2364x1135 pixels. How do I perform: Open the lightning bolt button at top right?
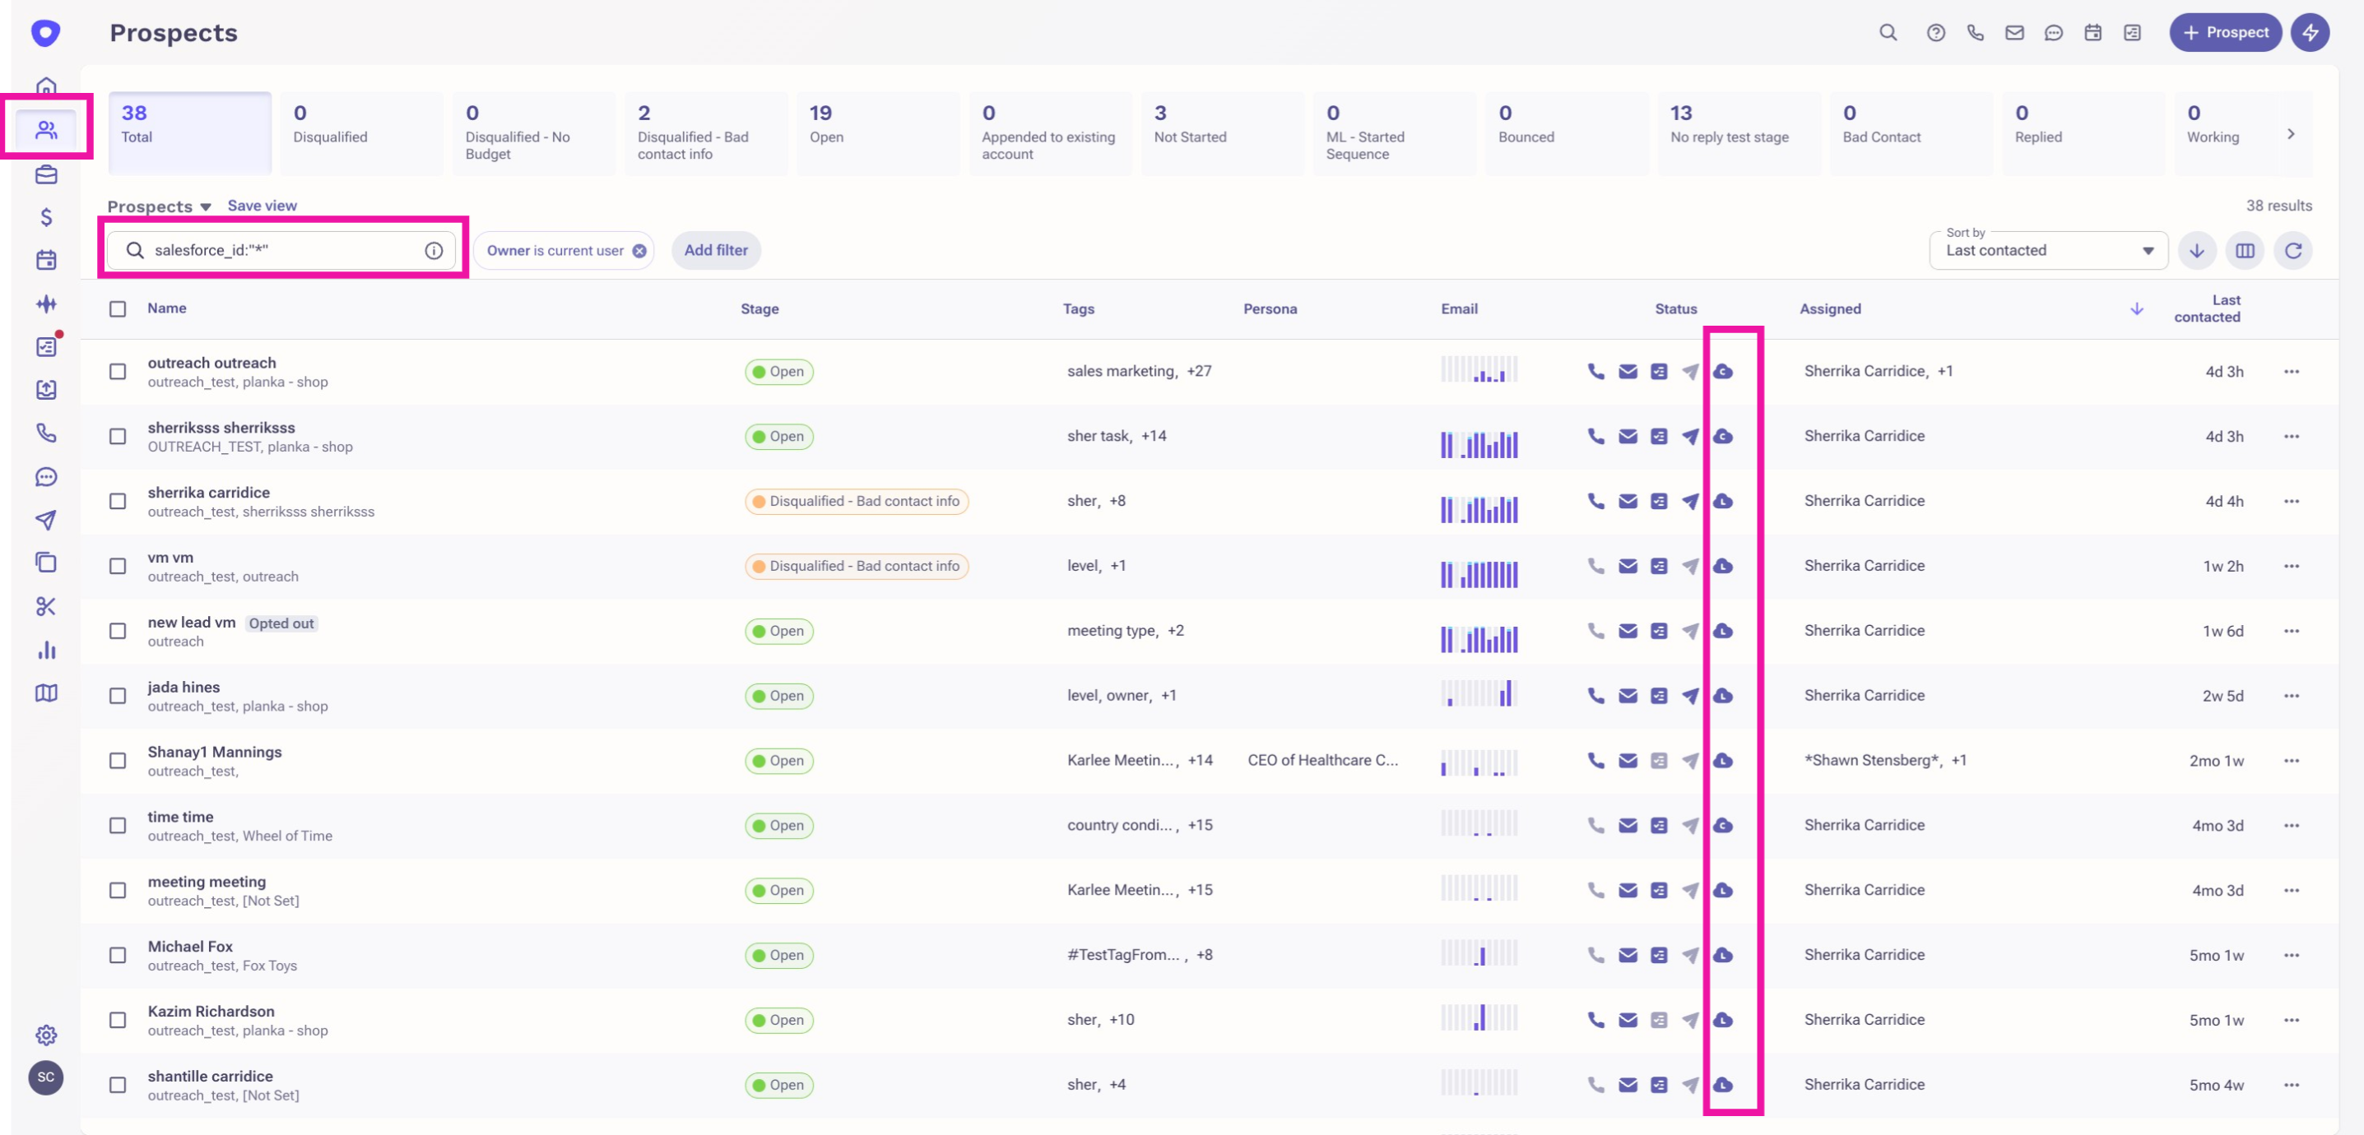[2310, 33]
